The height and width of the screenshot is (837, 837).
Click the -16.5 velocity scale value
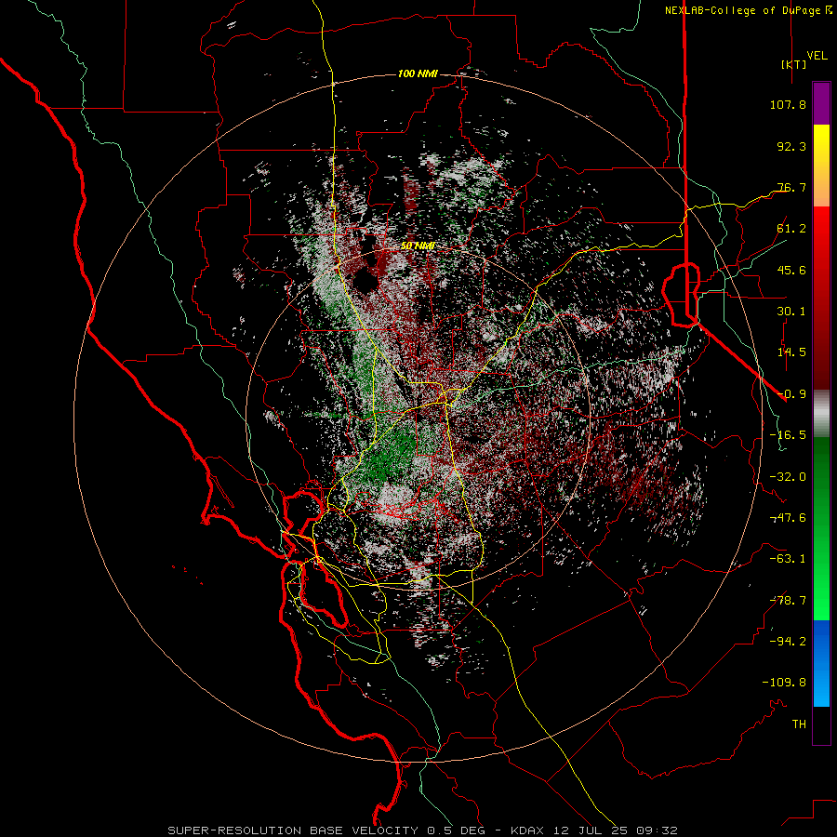pos(788,435)
